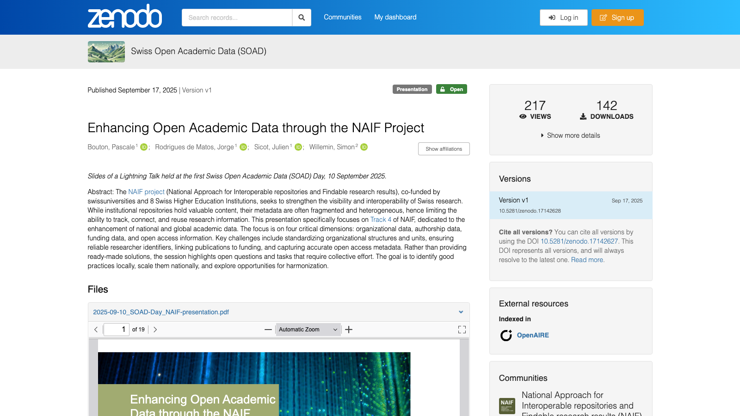The image size is (740, 416).
Task: Collapse the PDF file preview panel
Action: tap(461, 312)
